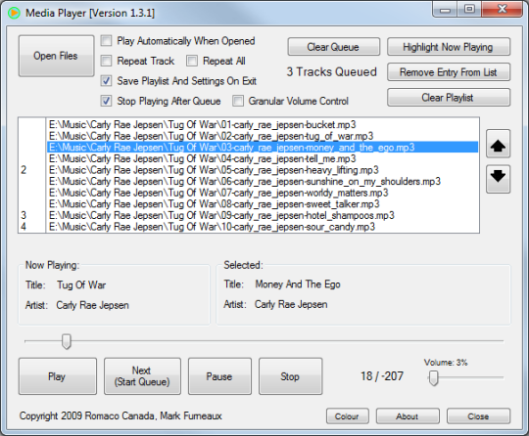
Task: Clear the queue
Action: click(x=334, y=47)
